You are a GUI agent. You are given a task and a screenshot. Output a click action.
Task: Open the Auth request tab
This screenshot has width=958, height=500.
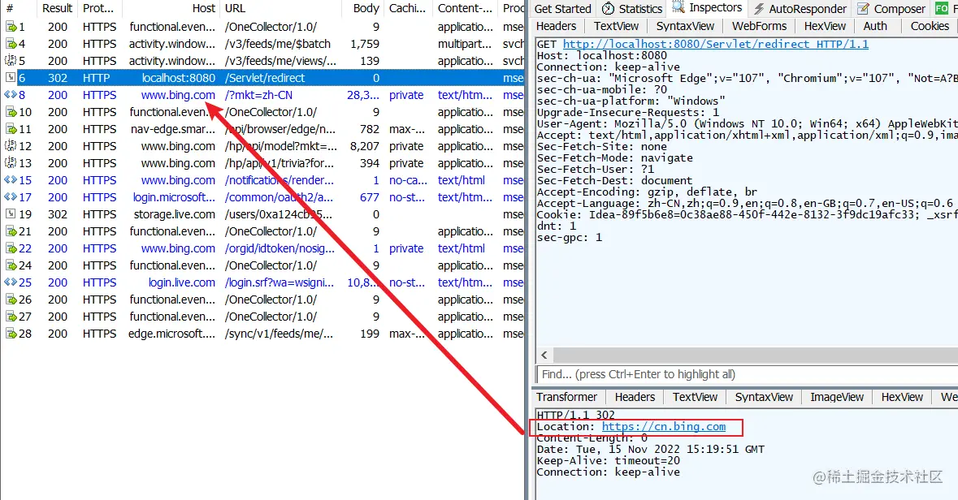(875, 26)
